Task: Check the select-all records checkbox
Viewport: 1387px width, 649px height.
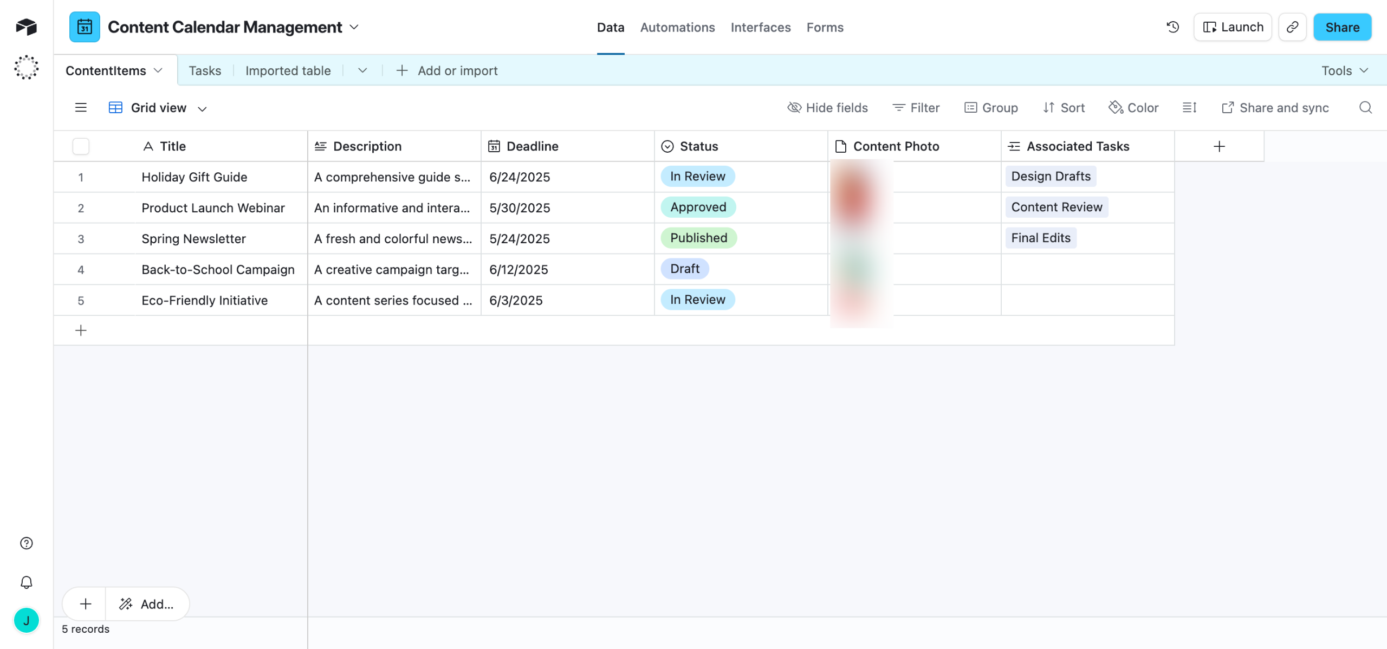Action: pyautogui.click(x=81, y=146)
